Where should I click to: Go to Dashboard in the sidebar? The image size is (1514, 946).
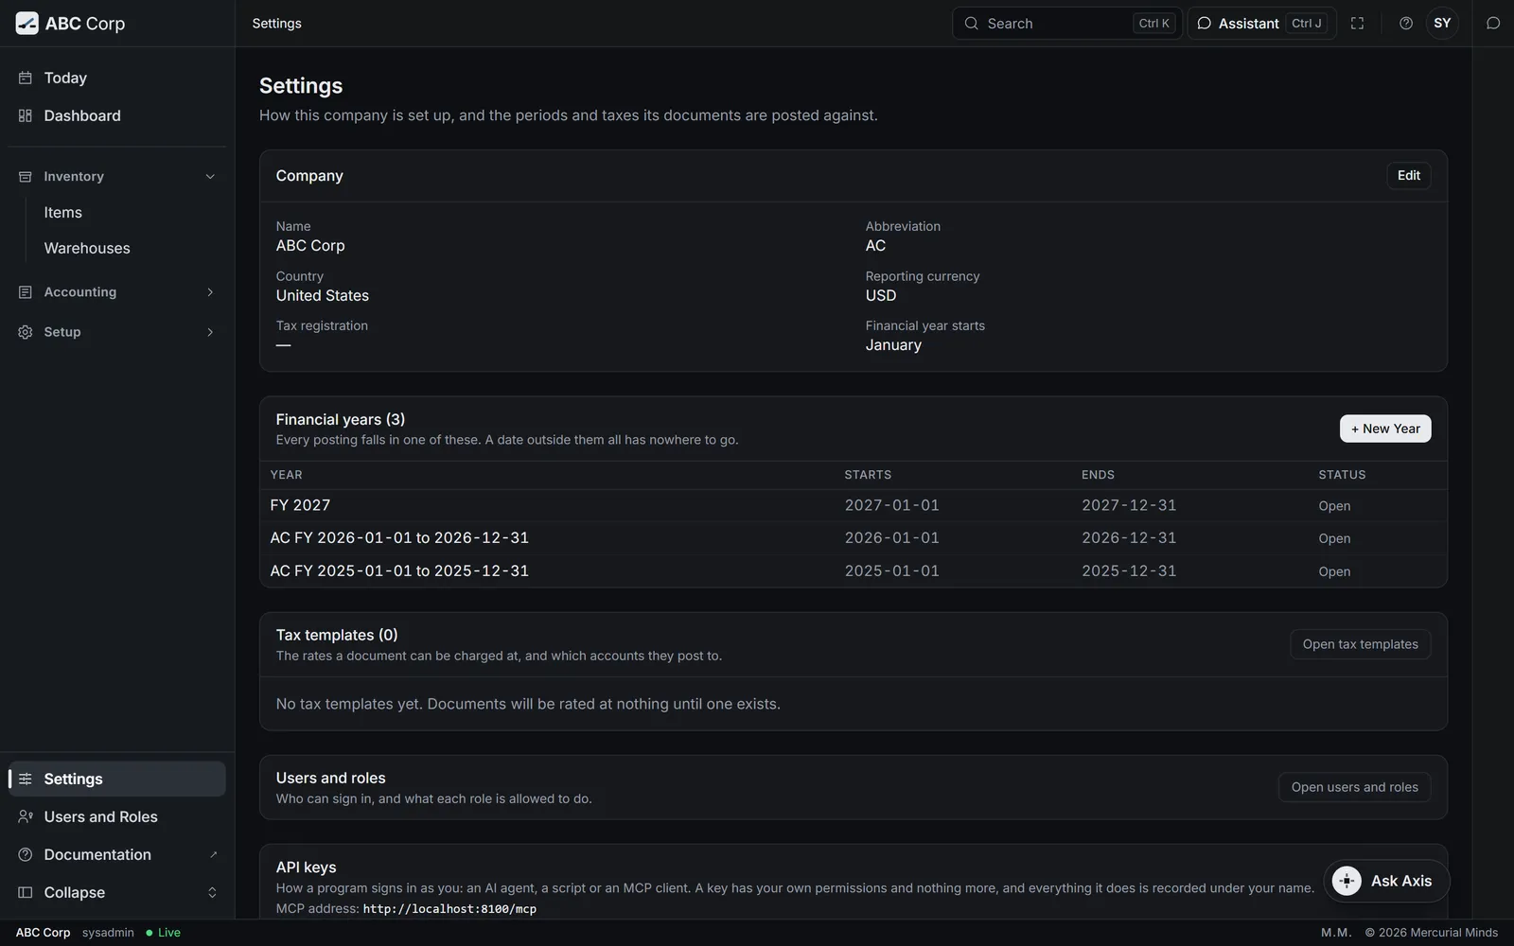tap(117, 115)
